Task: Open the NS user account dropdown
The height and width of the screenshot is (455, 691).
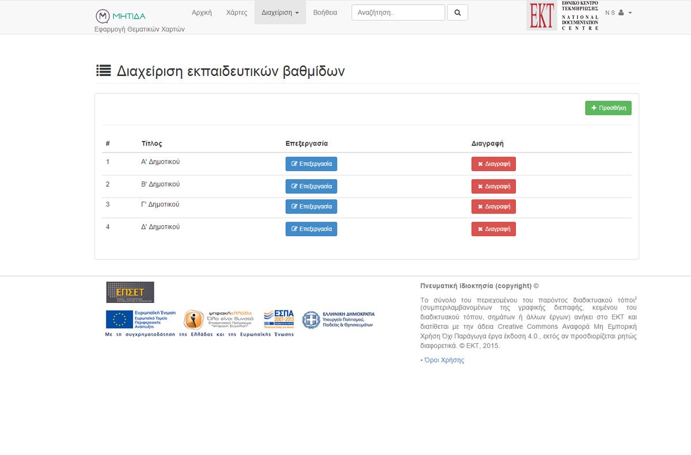Action: tap(618, 13)
